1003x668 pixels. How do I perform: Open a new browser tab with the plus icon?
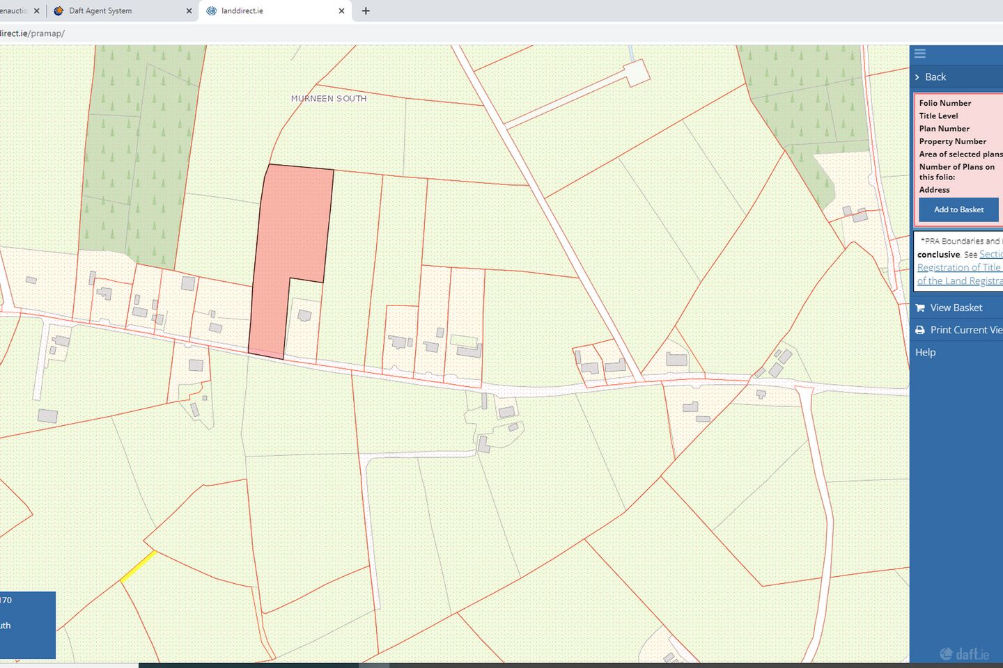click(365, 10)
